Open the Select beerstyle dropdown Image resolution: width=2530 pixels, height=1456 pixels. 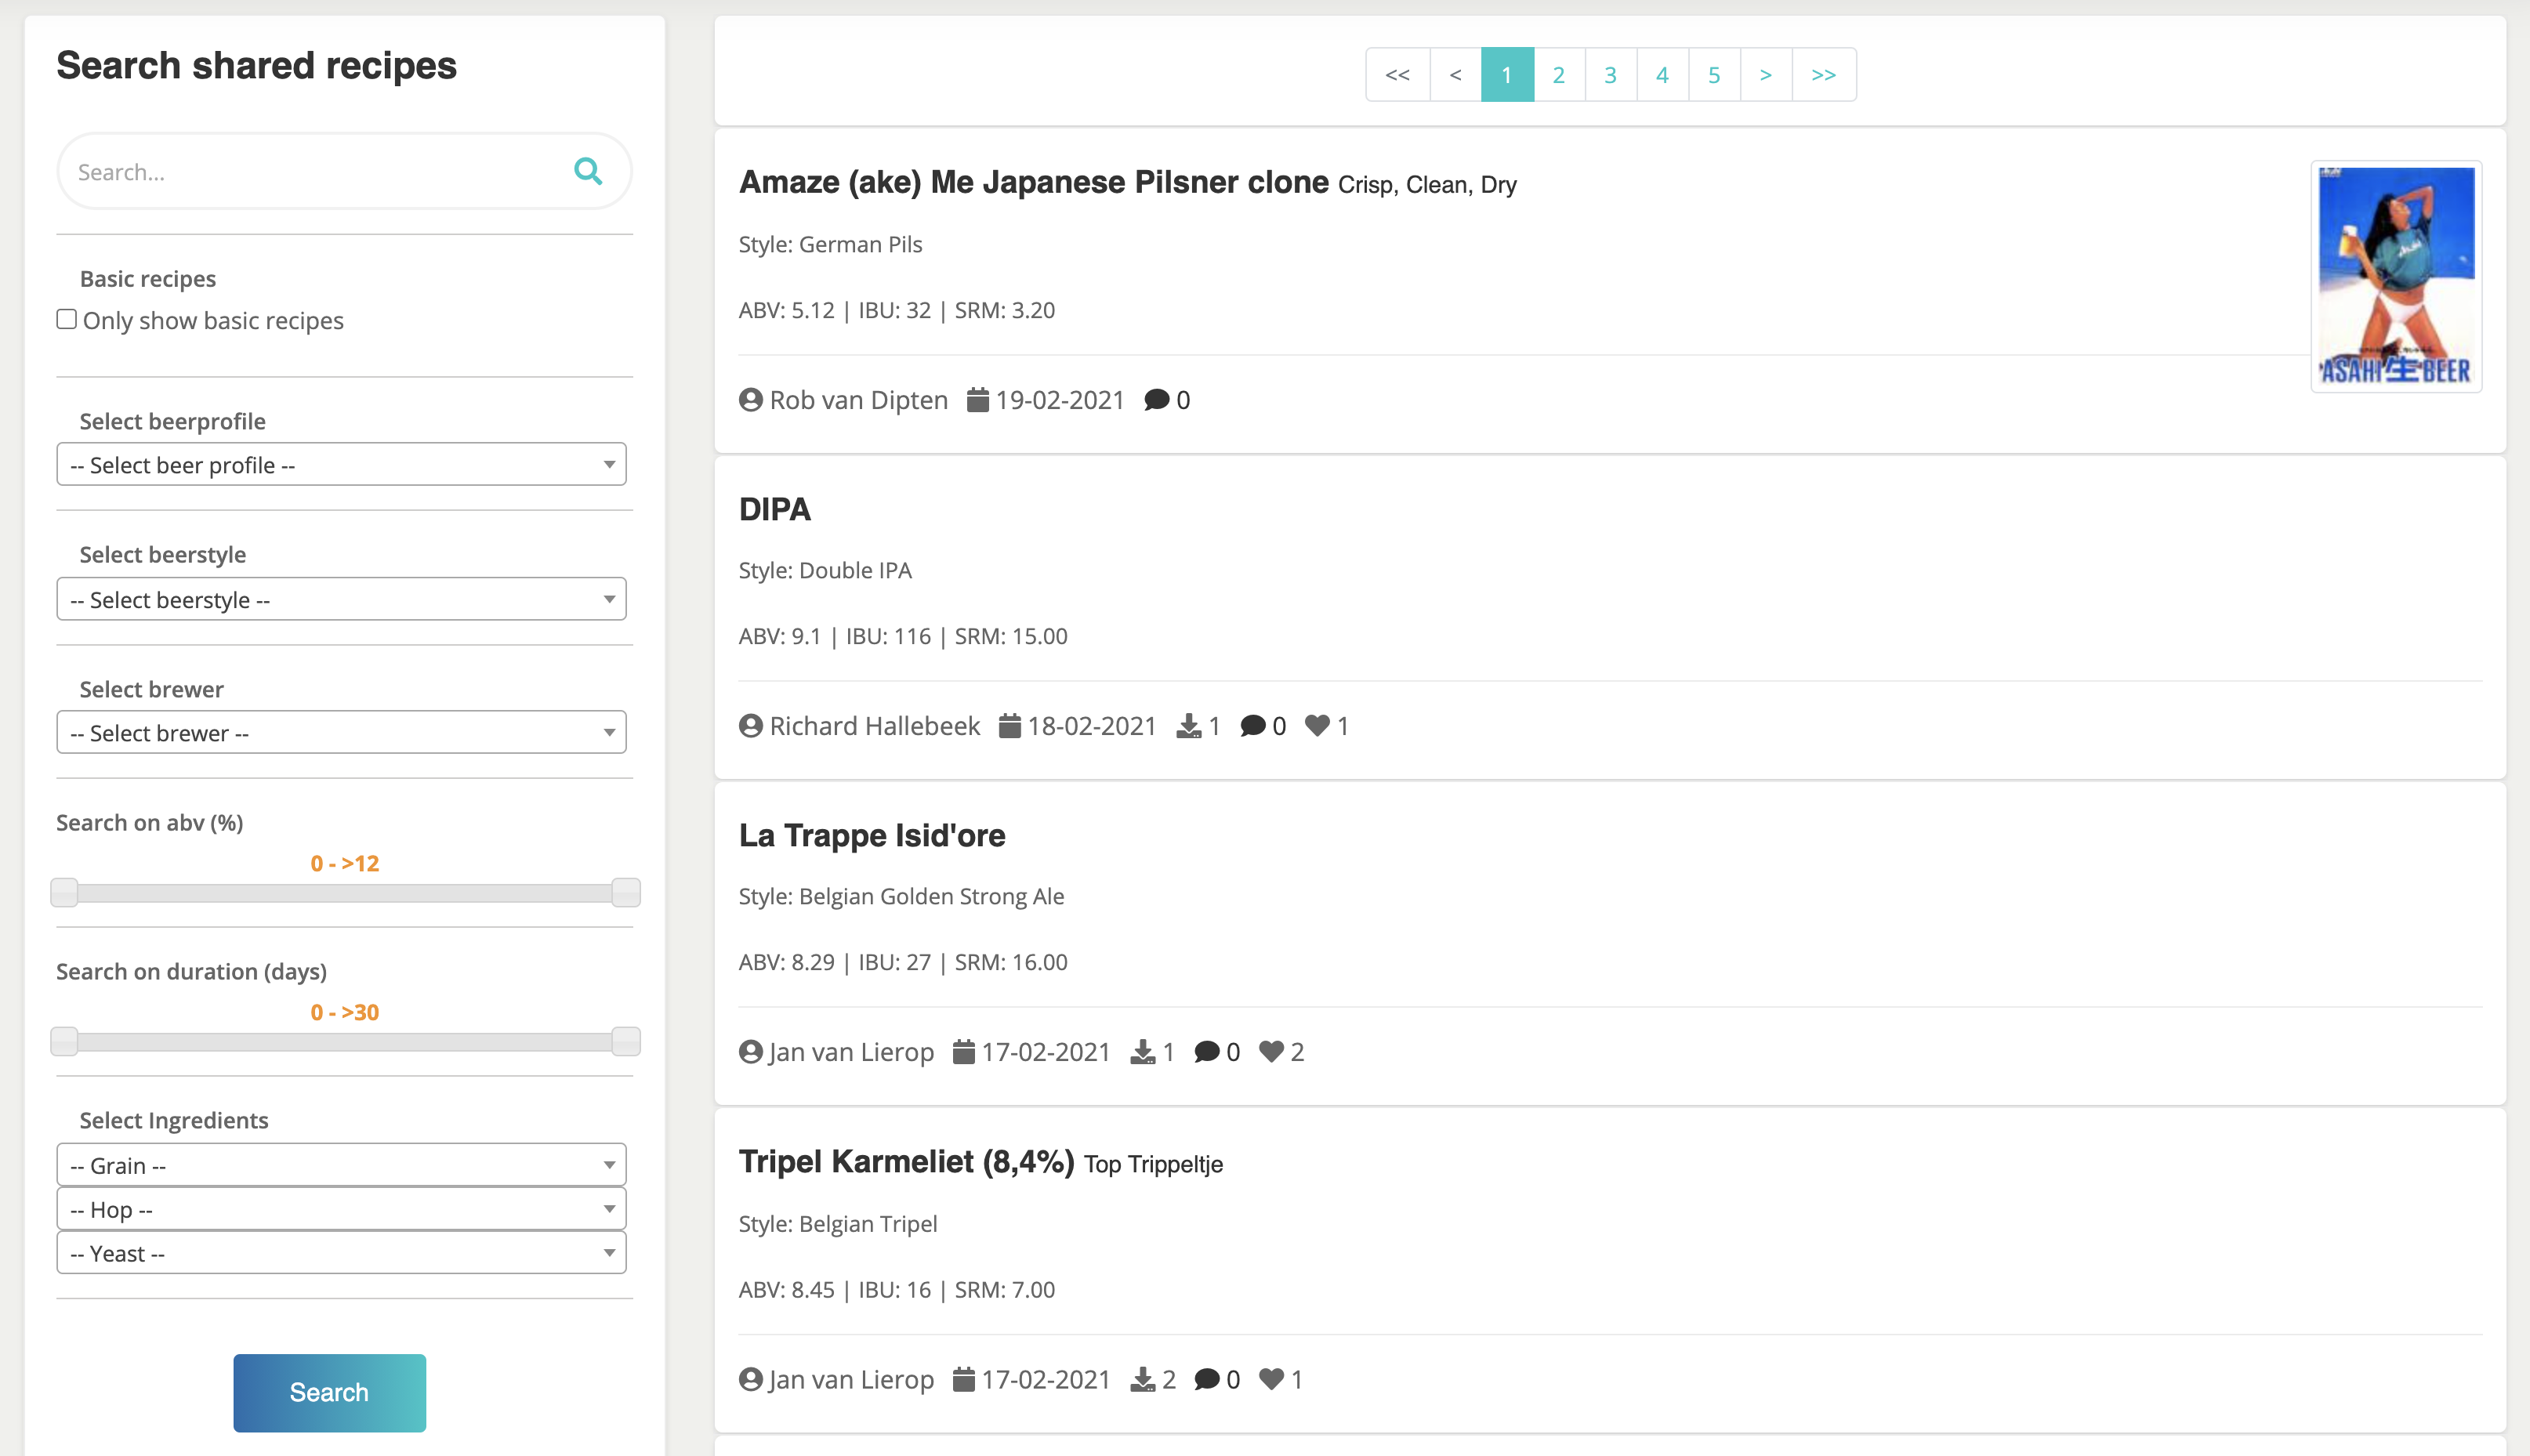click(x=341, y=599)
